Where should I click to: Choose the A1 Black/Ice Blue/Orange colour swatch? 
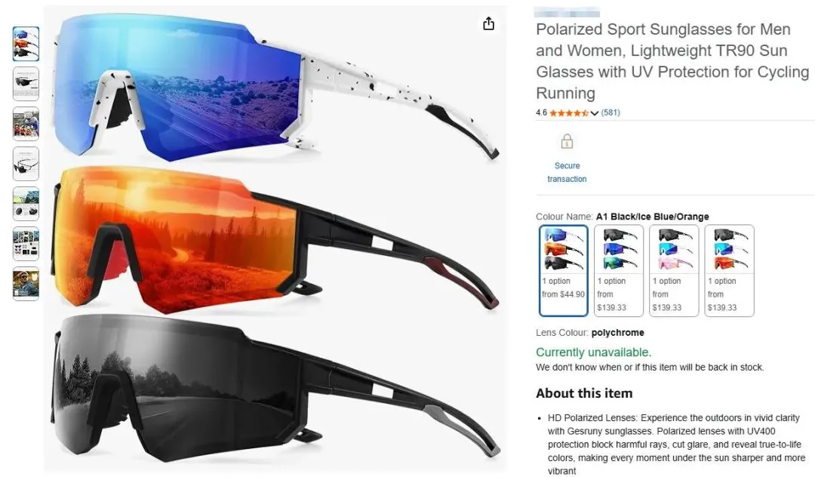click(564, 270)
